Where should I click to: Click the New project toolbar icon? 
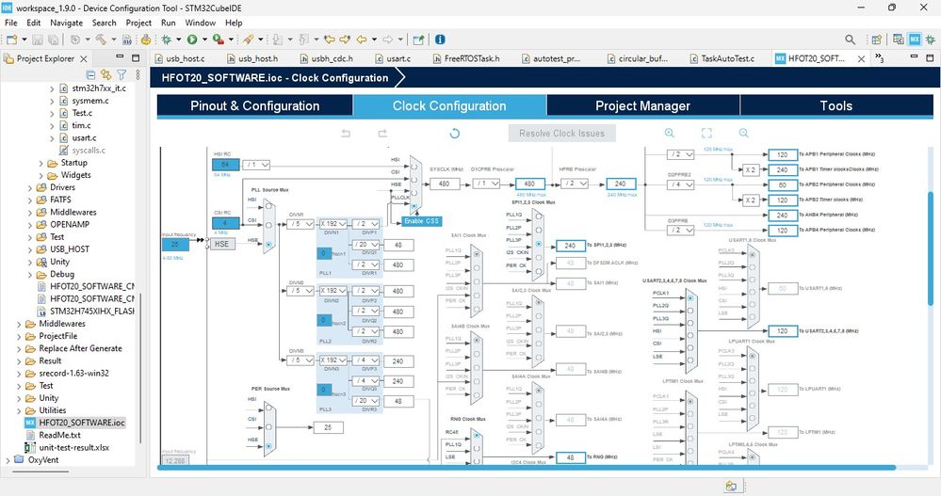pyautogui.click(x=12, y=40)
